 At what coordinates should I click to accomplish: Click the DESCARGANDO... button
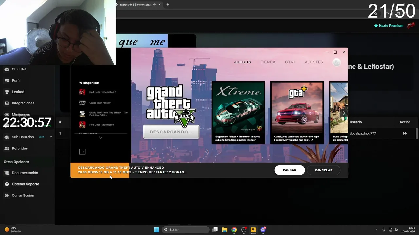pyautogui.click(x=171, y=132)
